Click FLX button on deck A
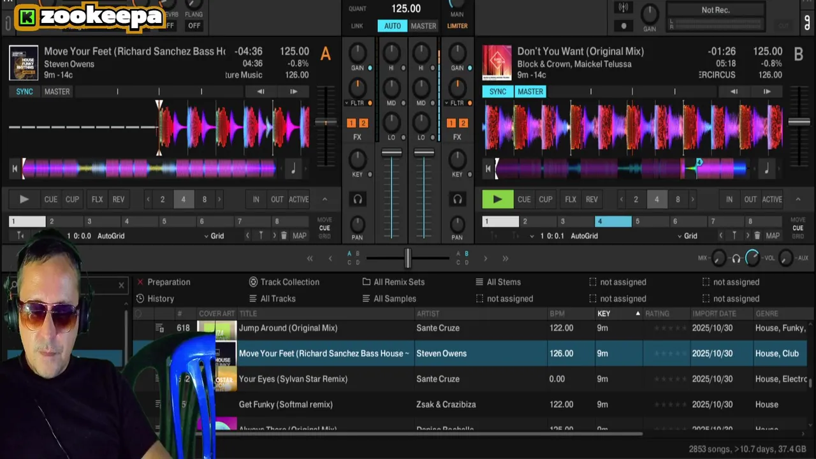The height and width of the screenshot is (459, 816). [x=97, y=199]
